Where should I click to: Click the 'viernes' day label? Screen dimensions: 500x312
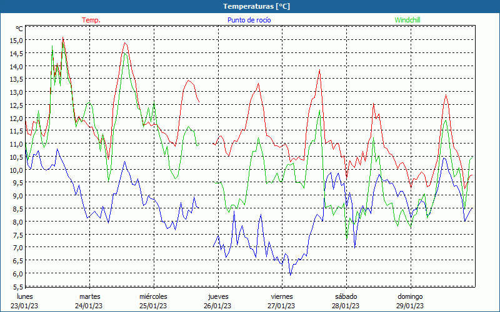282,296
